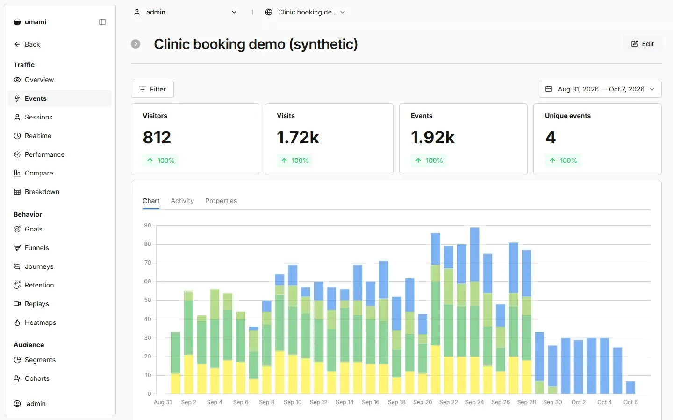Click the globe icon beside website name
This screenshot has height=420, width=673.
[269, 12]
